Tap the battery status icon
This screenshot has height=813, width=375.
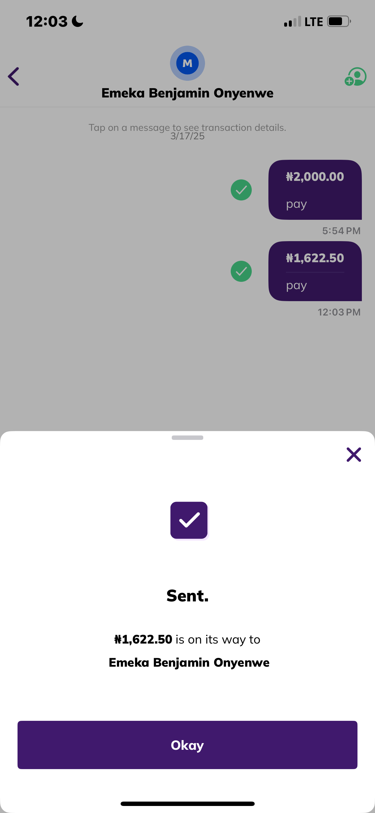(x=339, y=21)
